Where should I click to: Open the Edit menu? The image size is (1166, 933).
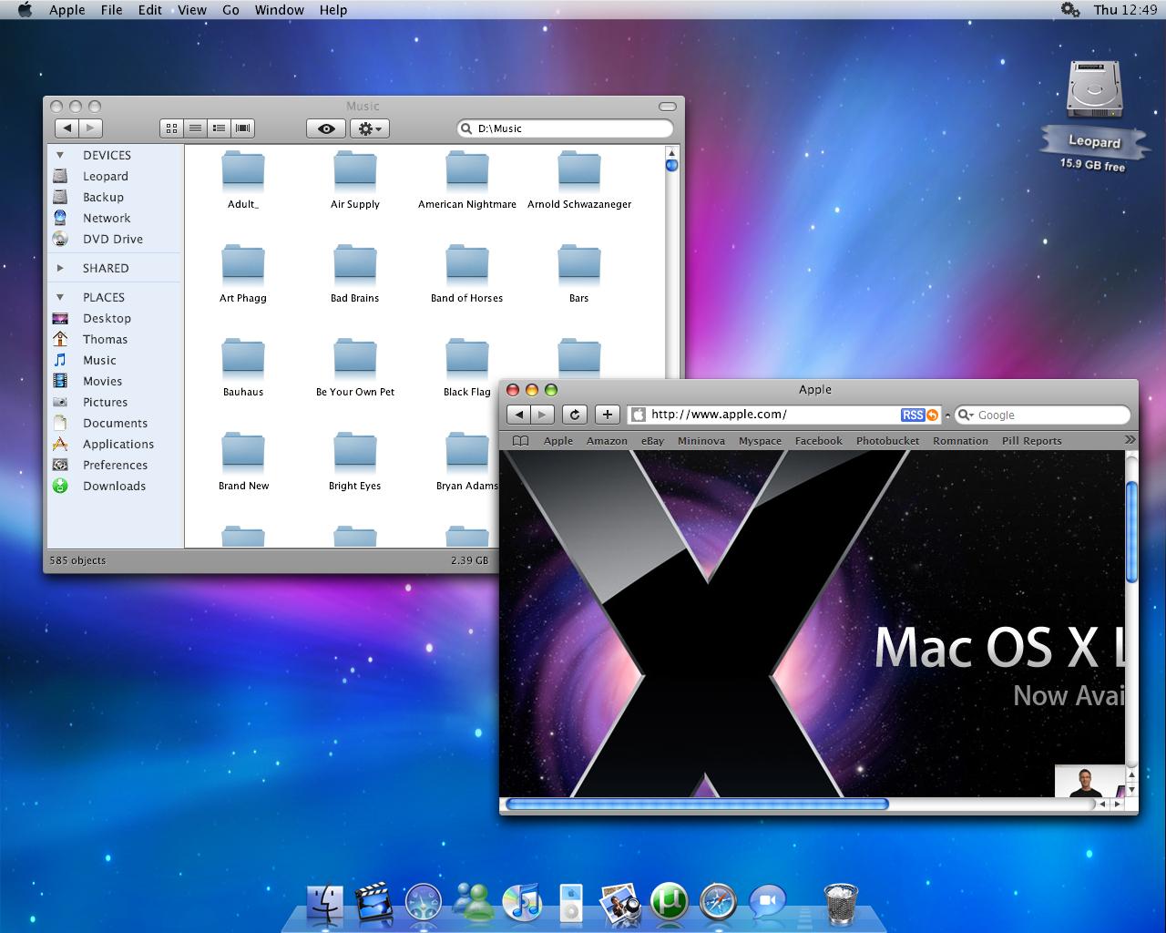pos(150,10)
